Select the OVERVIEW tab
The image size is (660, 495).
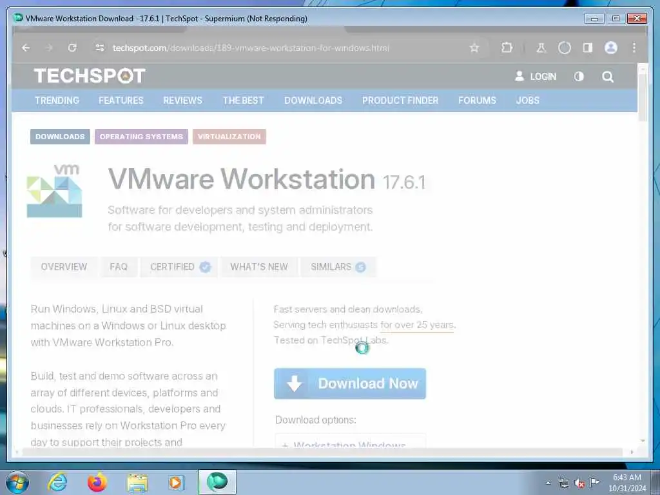64,267
